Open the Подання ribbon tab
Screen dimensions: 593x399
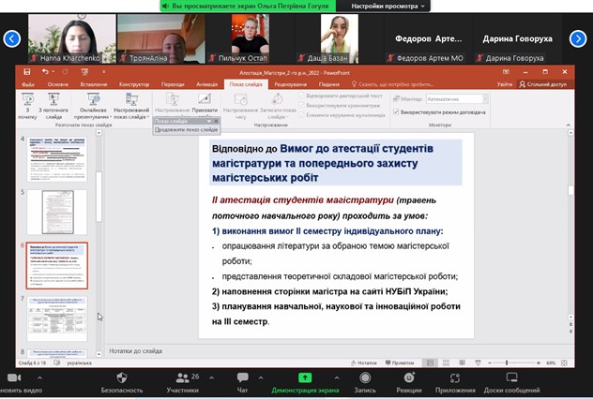coord(329,84)
